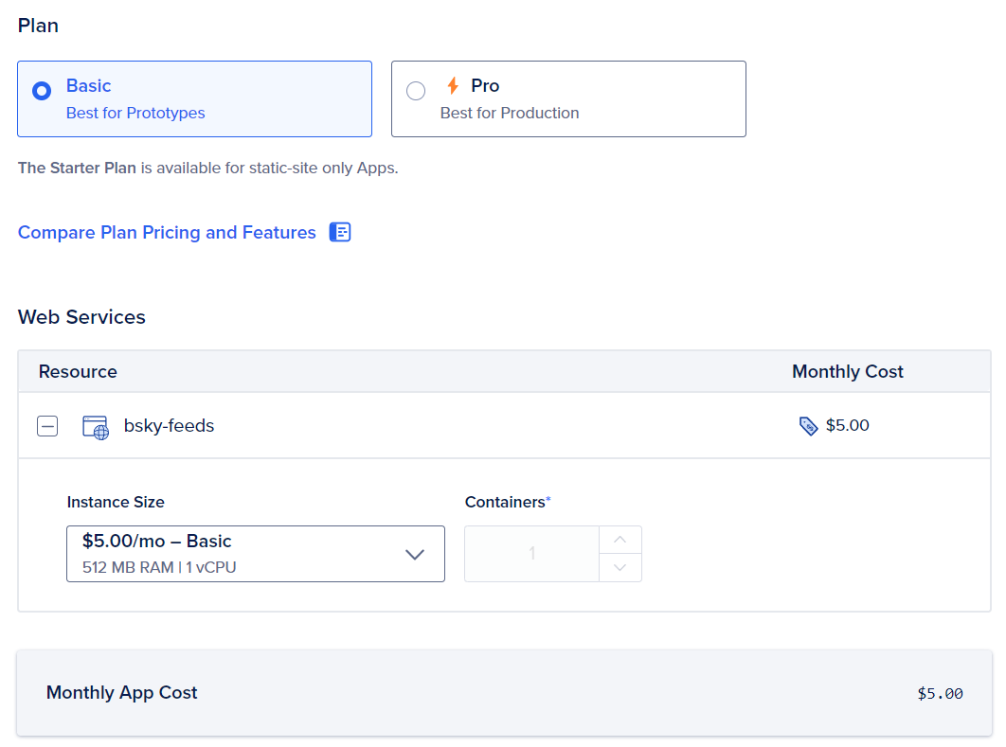Click the Best for Prototypes card text
Screen dimensions: 1006x747
click(x=135, y=114)
